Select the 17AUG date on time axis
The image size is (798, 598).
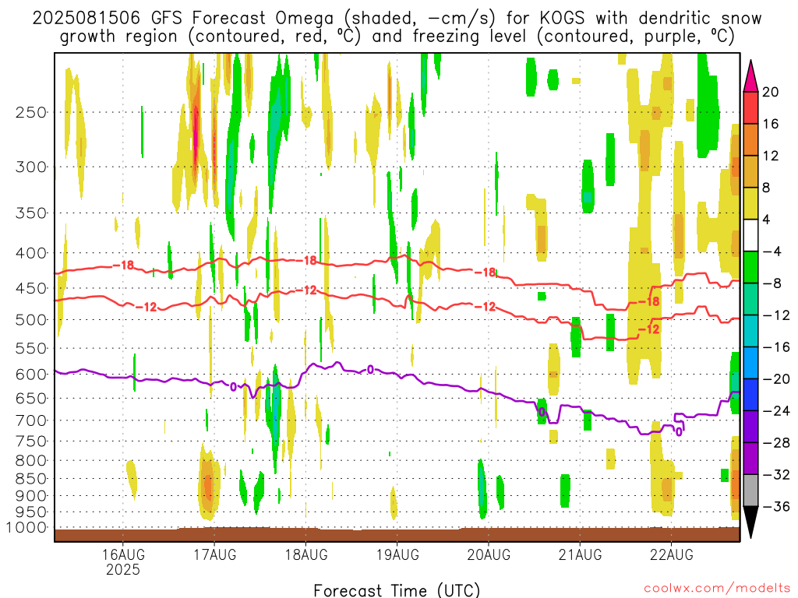[215, 554]
